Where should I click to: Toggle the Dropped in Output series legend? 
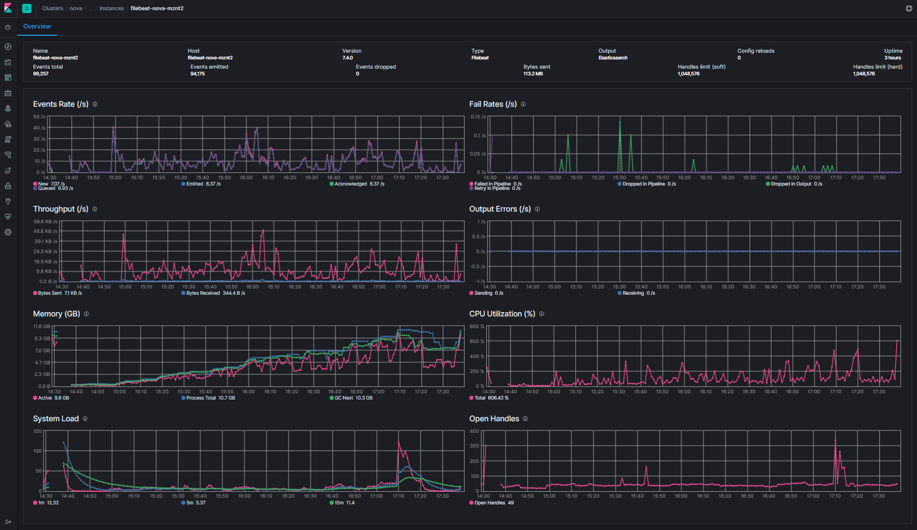tap(794, 184)
